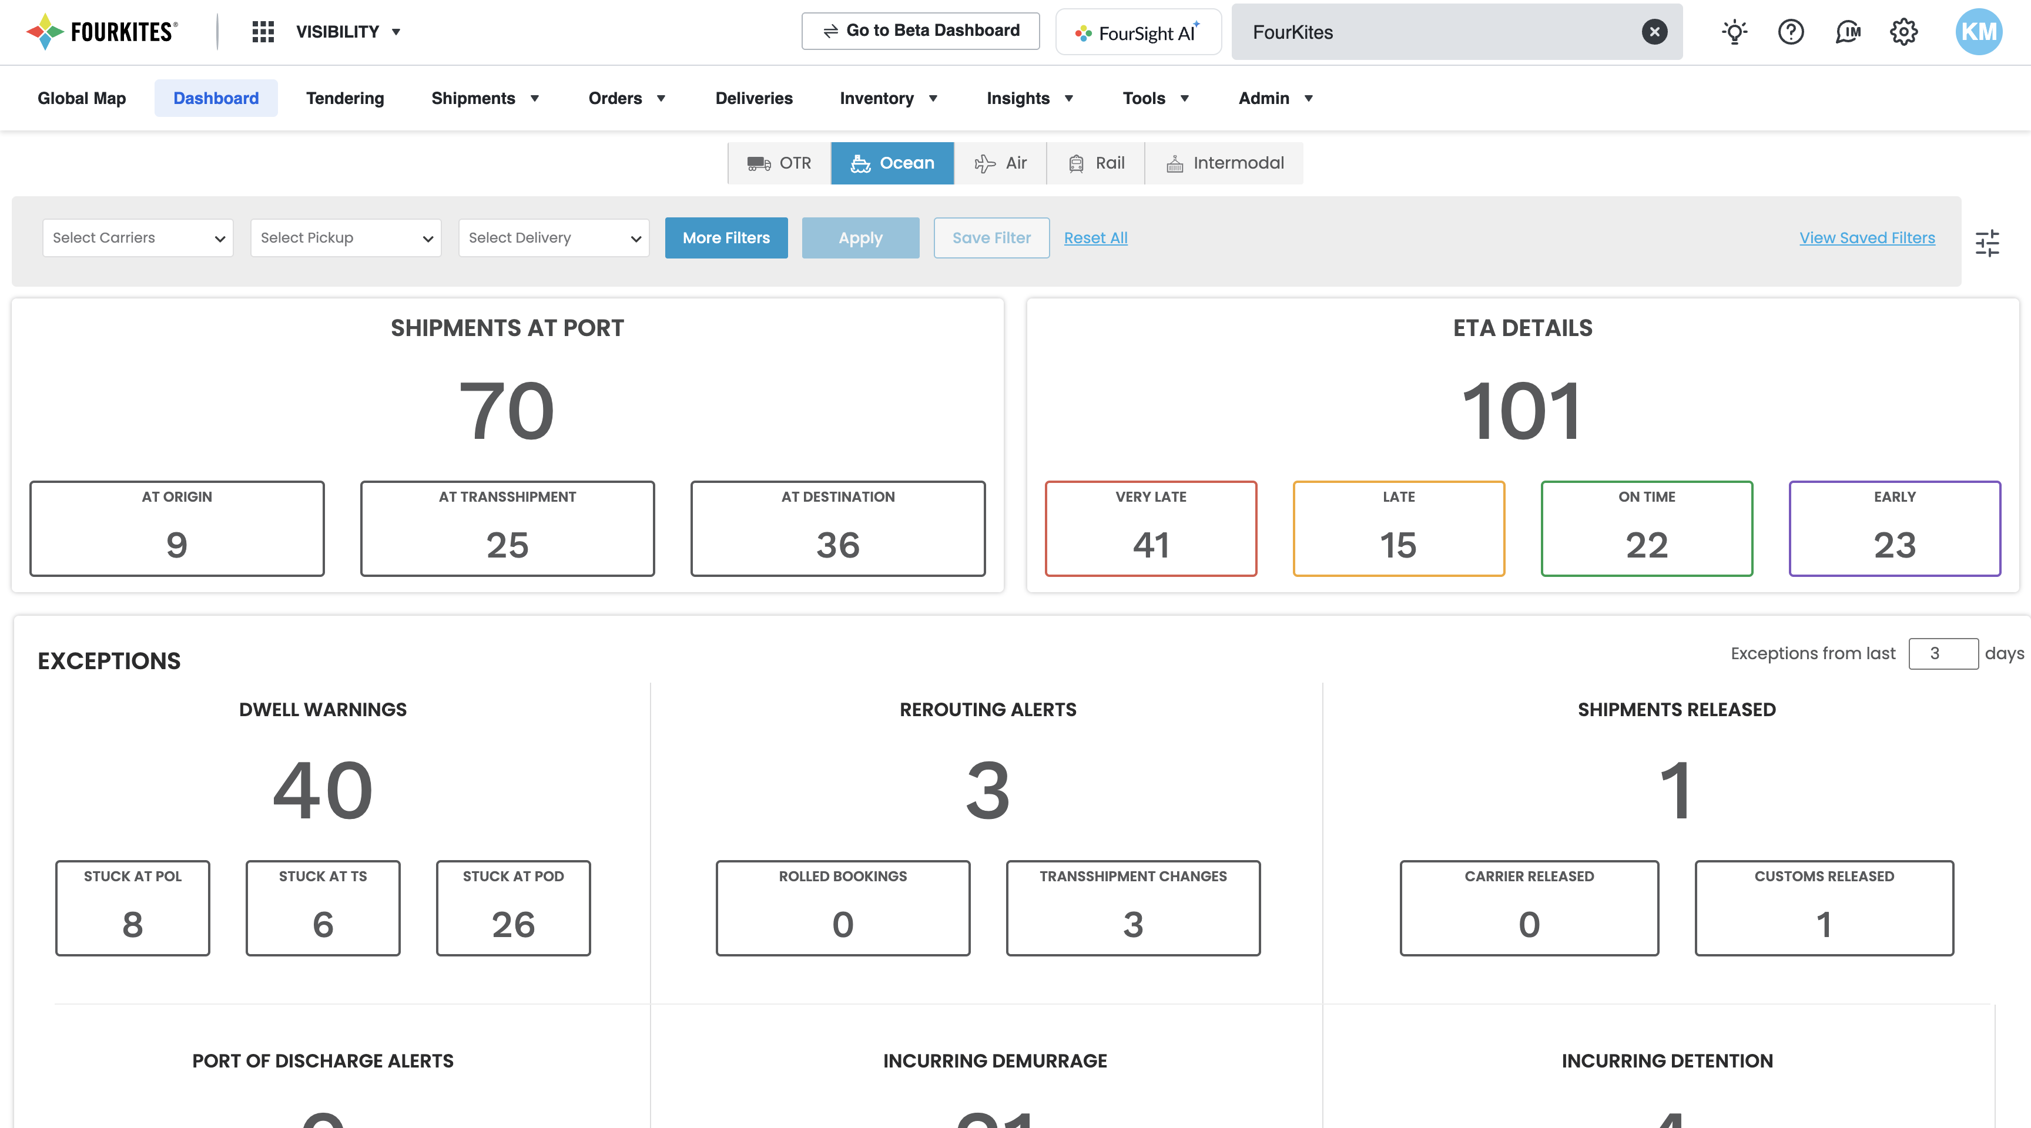Open the Deliveries tab
The height and width of the screenshot is (1128, 2031).
click(754, 98)
